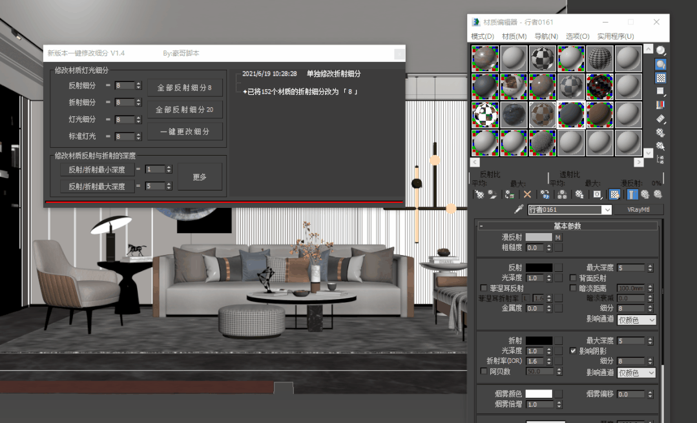Collapse the 基本参数 rollout
The image size is (697, 423).
(x=481, y=226)
